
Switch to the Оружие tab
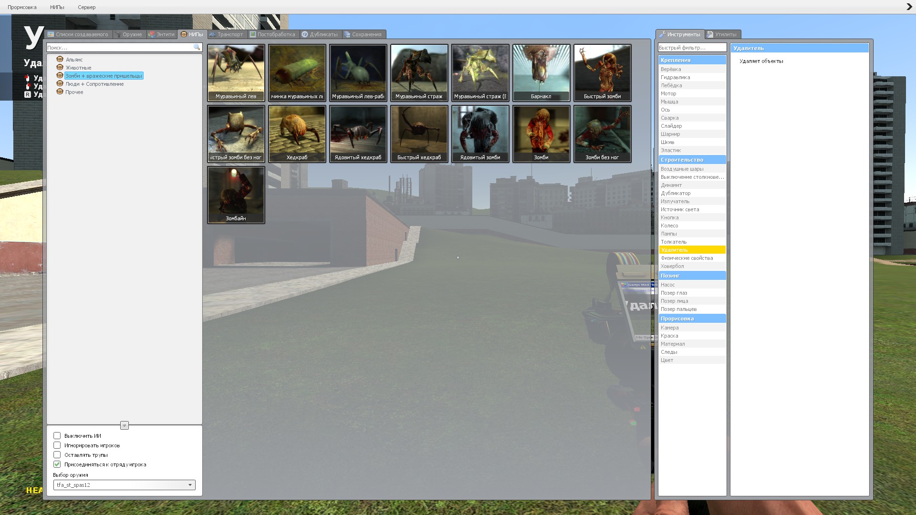click(128, 34)
